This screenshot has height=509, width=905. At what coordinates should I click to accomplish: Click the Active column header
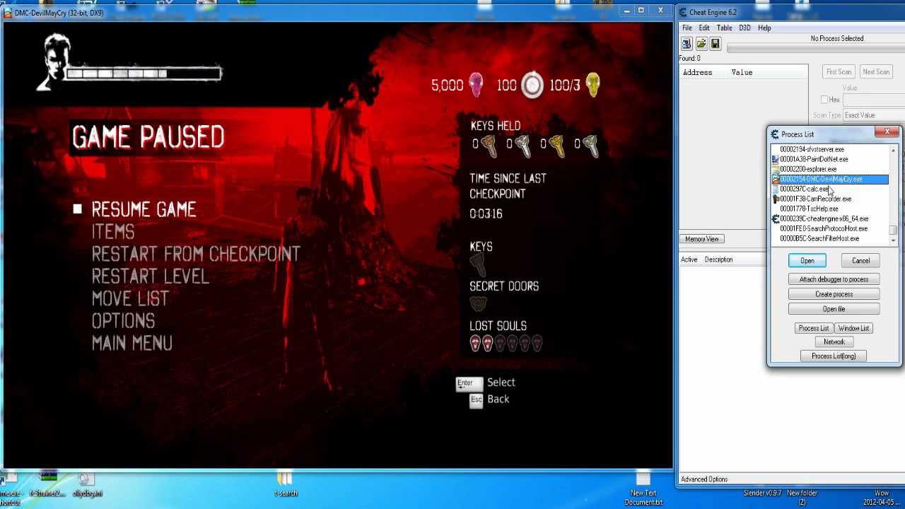pos(689,259)
